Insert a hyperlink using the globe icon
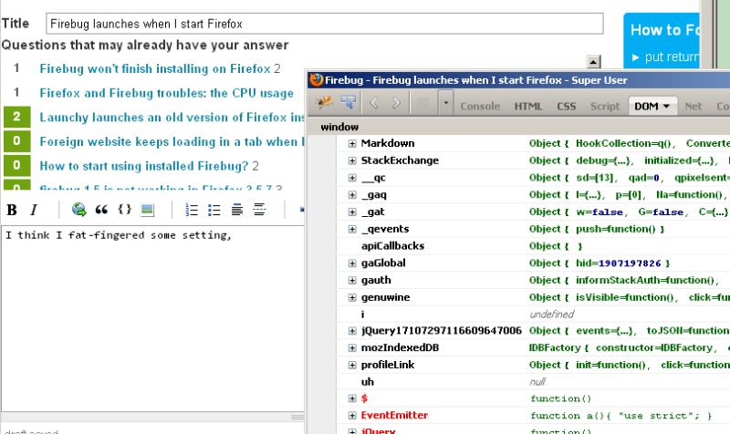Screen dimensions: 730x434 point(78,210)
